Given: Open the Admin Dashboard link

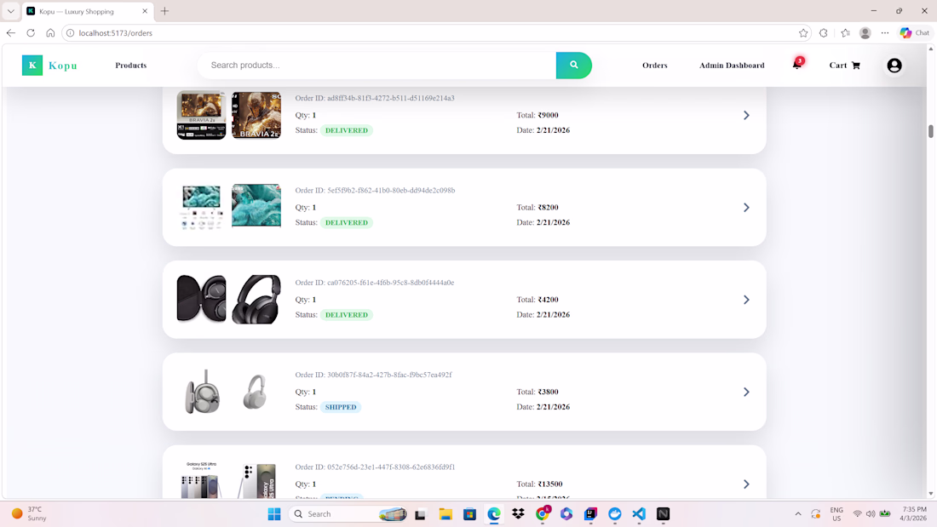Looking at the screenshot, I should [x=732, y=65].
